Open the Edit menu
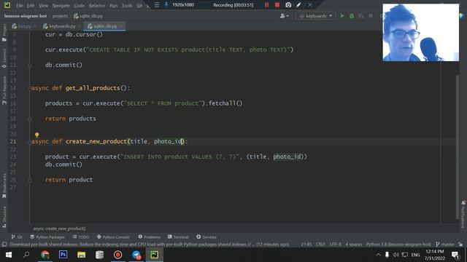The height and width of the screenshot is (262, 467). (31, 5)
